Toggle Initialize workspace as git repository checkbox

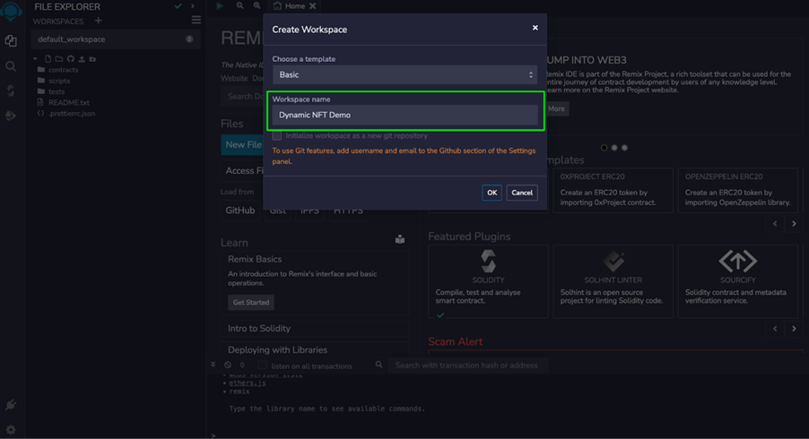tap(277, 135)
